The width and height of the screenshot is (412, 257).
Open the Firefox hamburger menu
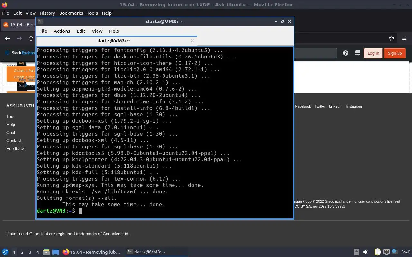pos(404,38)
